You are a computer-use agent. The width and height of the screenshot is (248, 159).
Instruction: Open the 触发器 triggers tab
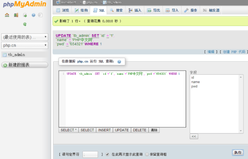(211, 10)
